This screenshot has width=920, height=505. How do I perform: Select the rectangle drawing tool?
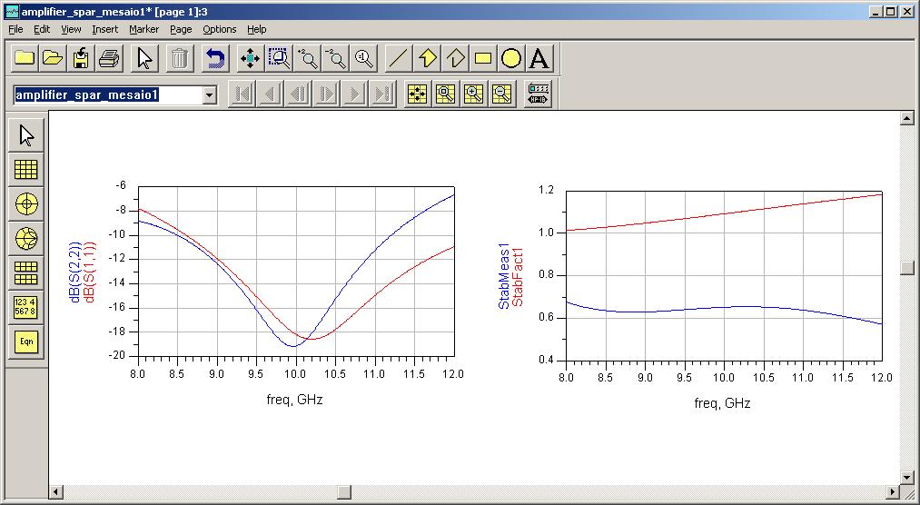click(x=483, y=59)
